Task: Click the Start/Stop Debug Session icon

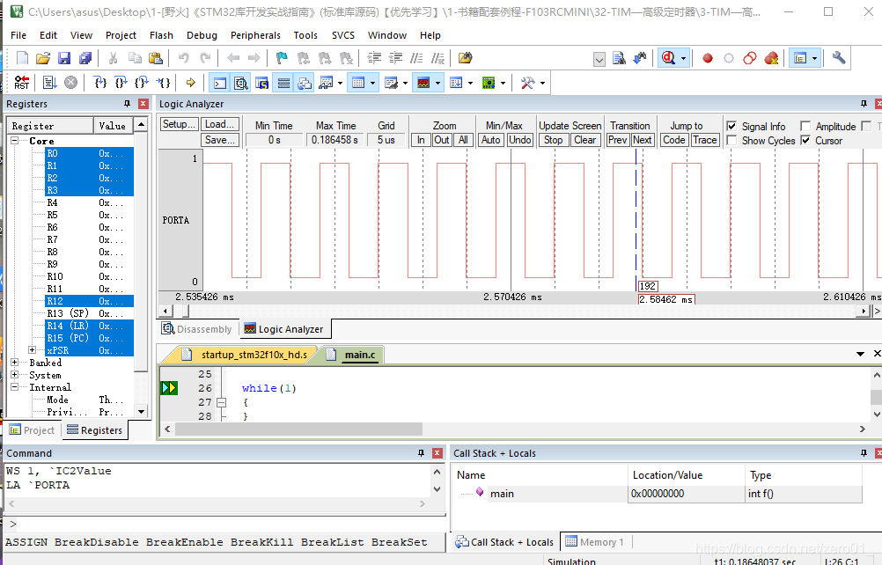Action: point(669,58)
